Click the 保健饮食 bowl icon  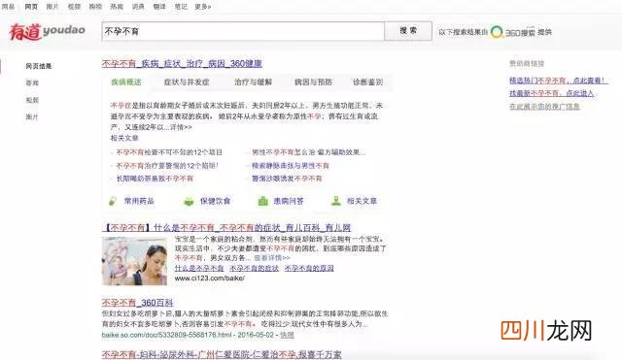(189, 201)
